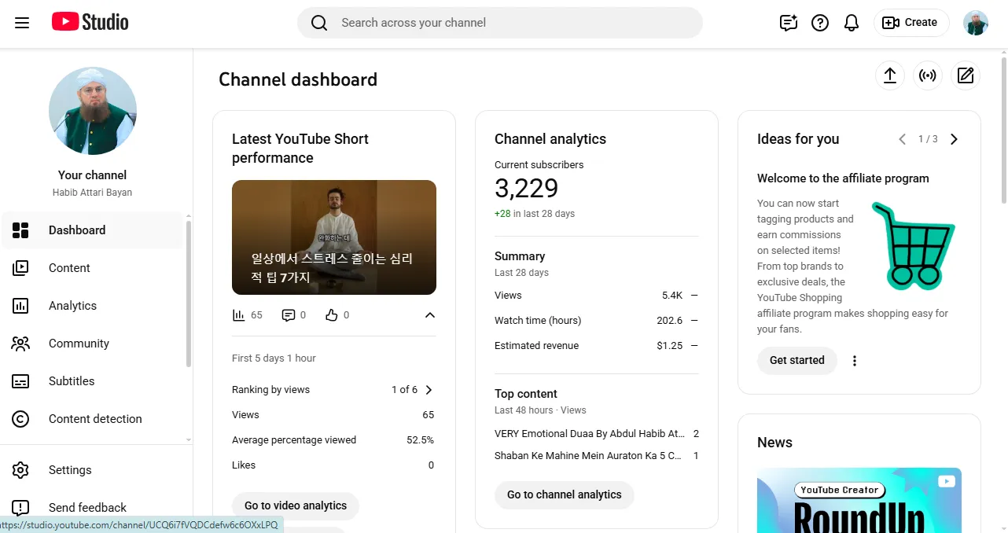
Task: Click the Content detection copyright icon
Action: coord(20,419)
